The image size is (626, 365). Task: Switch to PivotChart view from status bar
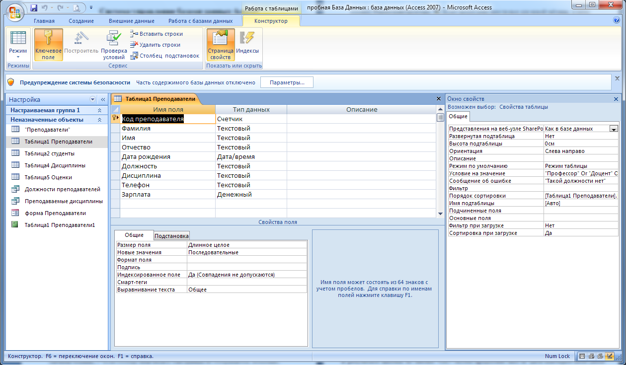point(600,356)
